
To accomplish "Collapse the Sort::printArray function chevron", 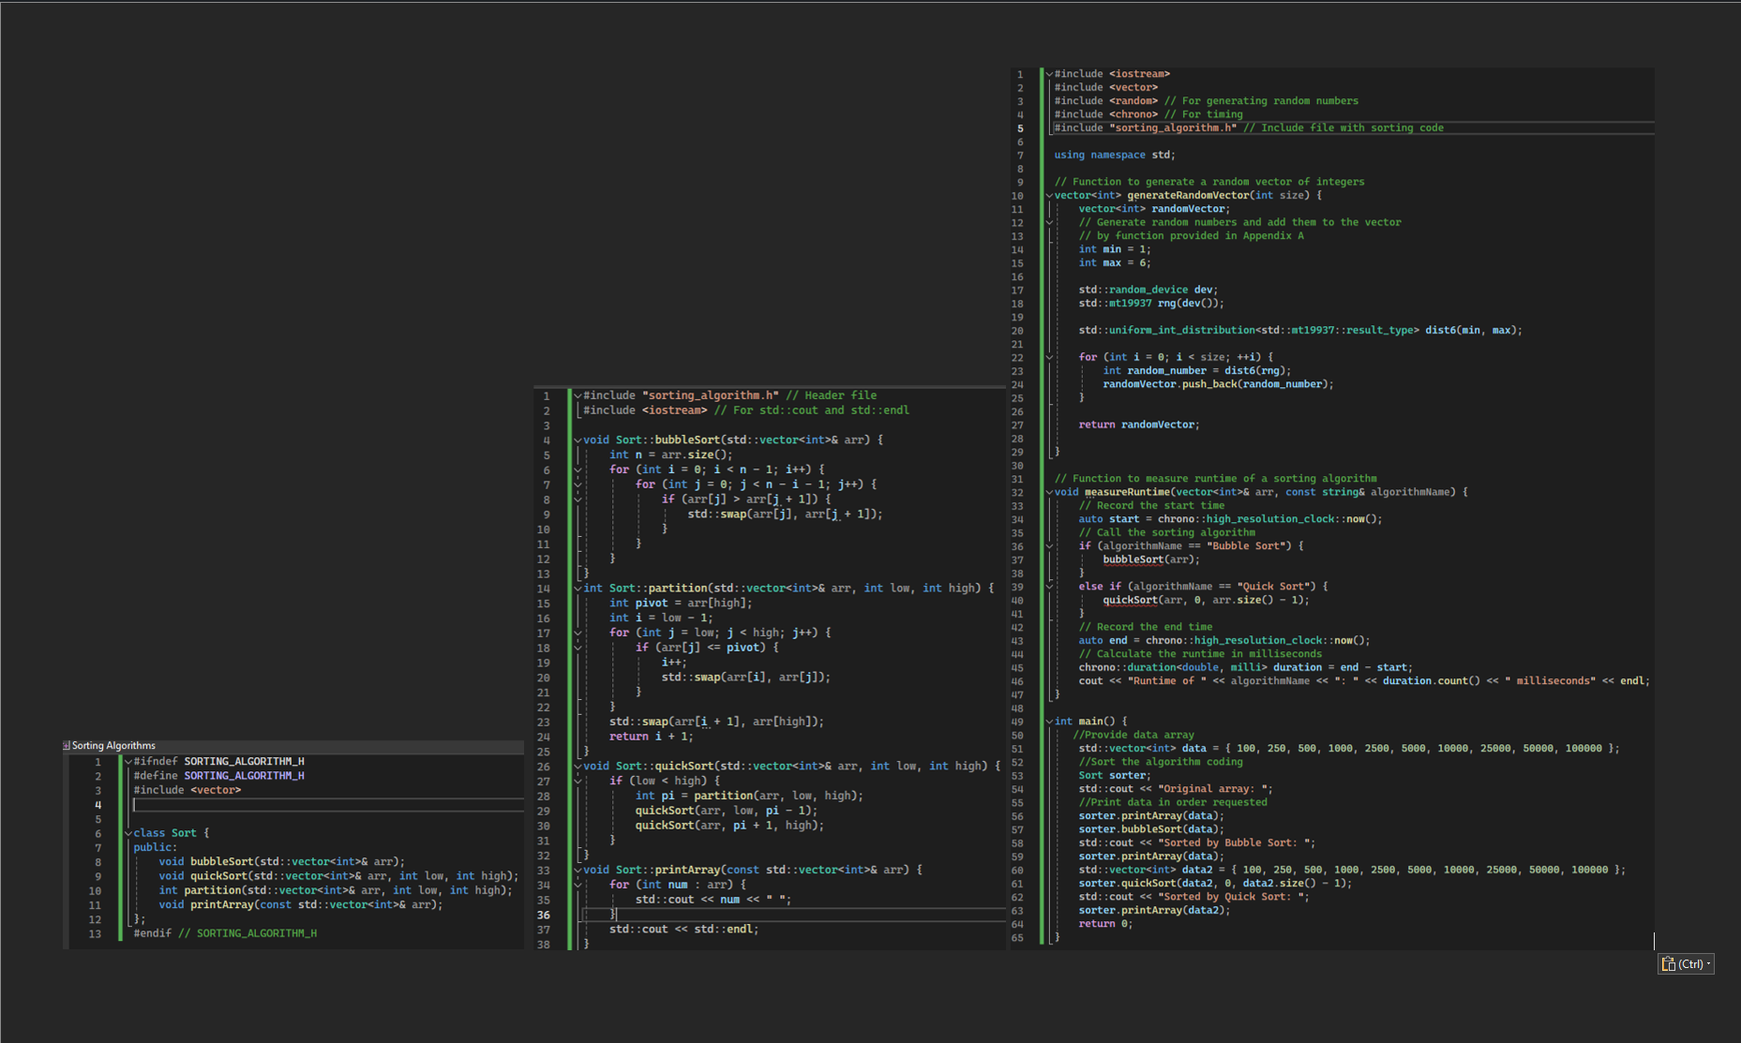I will coord(578,870).
